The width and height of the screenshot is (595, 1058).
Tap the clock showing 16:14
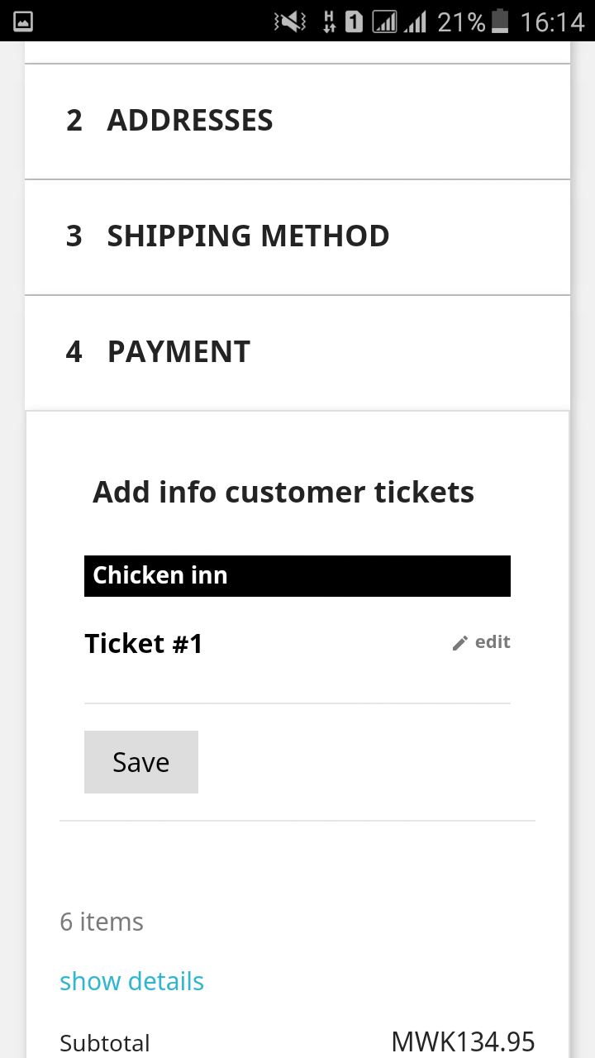click(552, 21)
